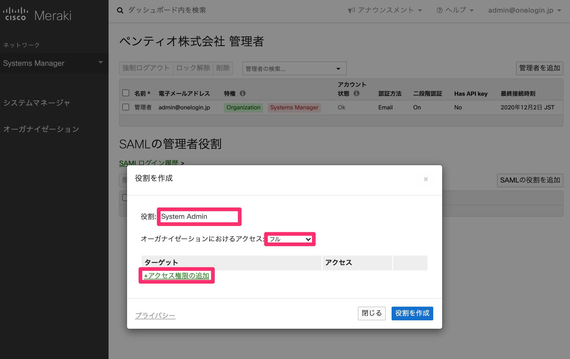The width and height of the screenshot is (570, 359).
Task: Click the 役割 name input field
Action: [199, 216]
